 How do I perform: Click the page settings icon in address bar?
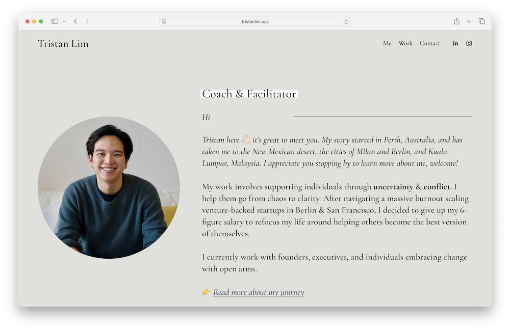pyautogui.click(x=164, y=21)
